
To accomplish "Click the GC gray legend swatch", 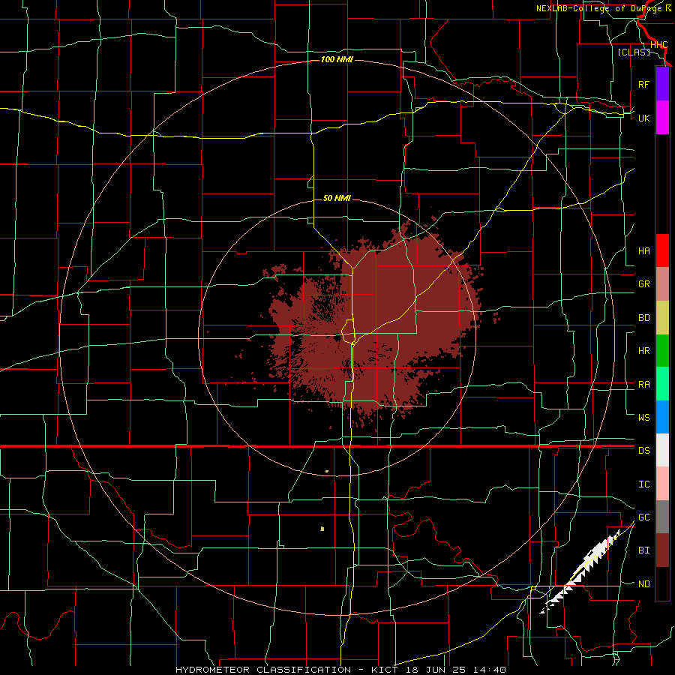I will click(662, 517).
